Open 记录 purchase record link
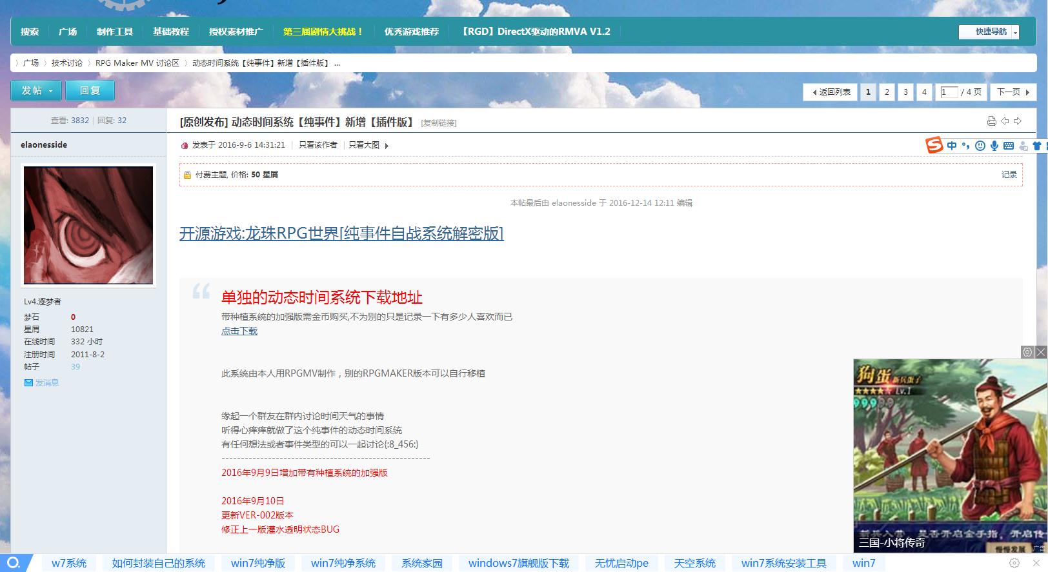Viewport: 1048px width, 572px height. coord(1009,175)
